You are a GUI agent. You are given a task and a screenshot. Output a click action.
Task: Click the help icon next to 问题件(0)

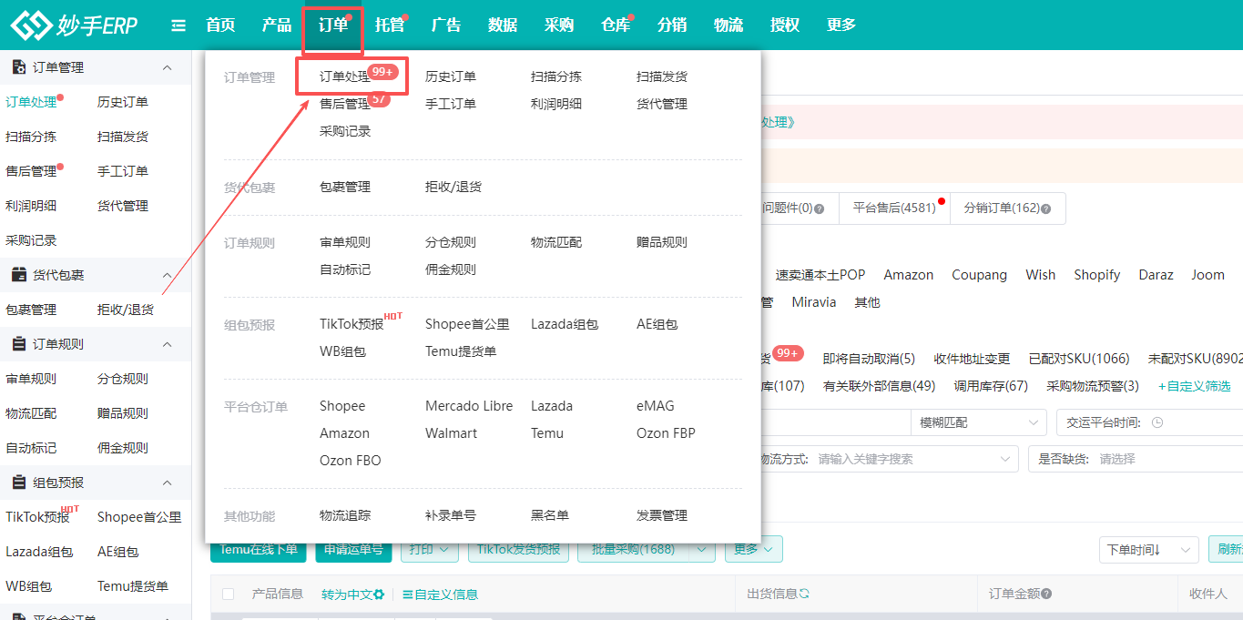tap(818, 208)
